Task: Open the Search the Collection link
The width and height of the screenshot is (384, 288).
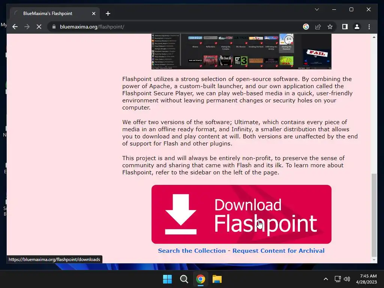Action: pyautogui.click(x=192, y=250)
